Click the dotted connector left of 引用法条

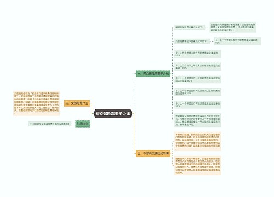tap(73, 124)
